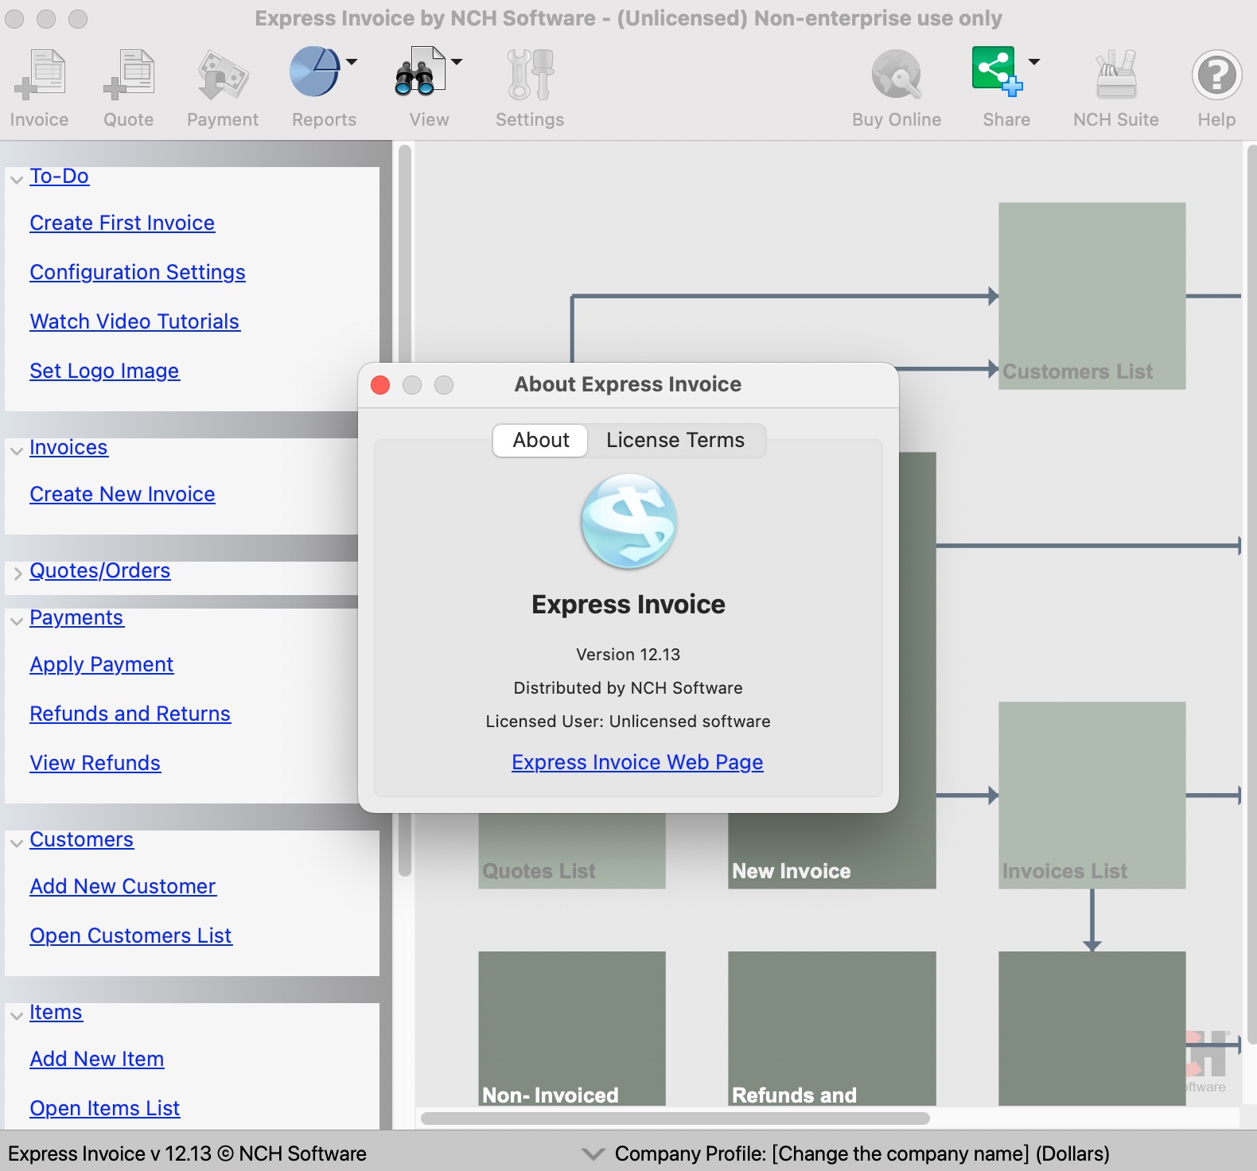Open the Settings tools icon
The width and height of the screenshot is (1257, 1171).
pyautogui.click(x=530, y=75)
